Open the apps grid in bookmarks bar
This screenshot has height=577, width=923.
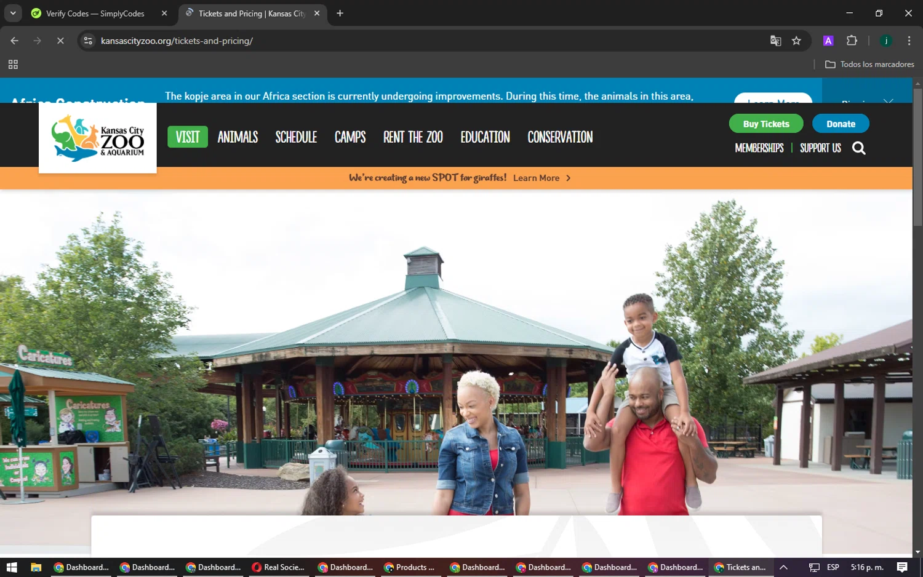tap(13, 64)
